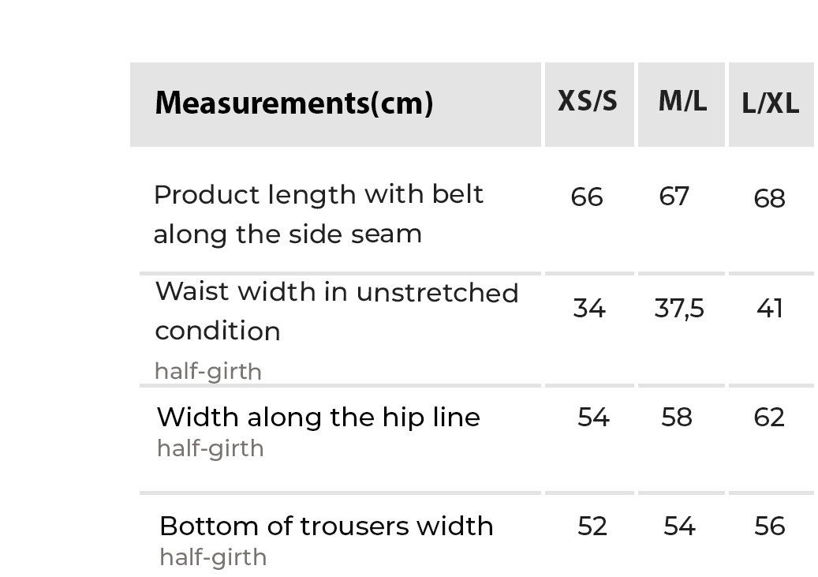The image size is (818, 577).
Task: Click product length value 66 for XS/S
Action: point(587,197)
